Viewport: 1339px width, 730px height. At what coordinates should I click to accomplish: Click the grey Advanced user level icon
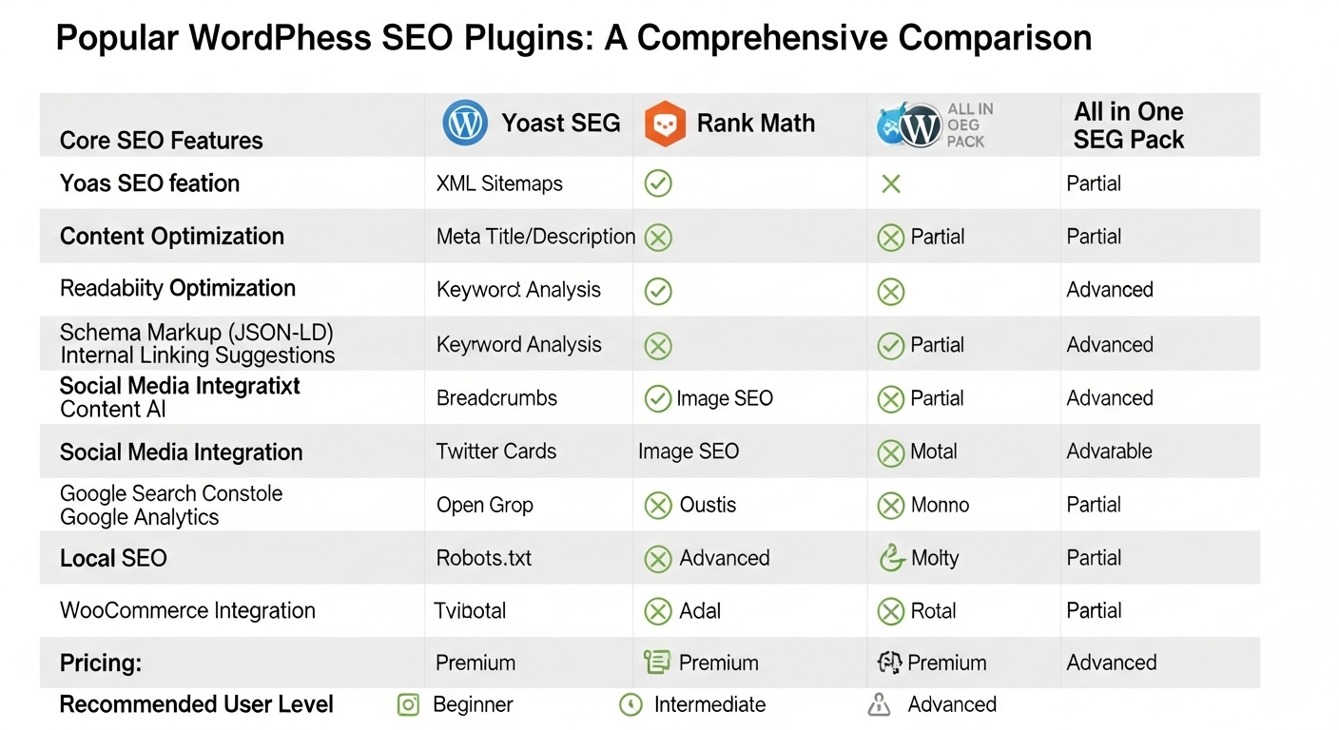click(880, 704)
